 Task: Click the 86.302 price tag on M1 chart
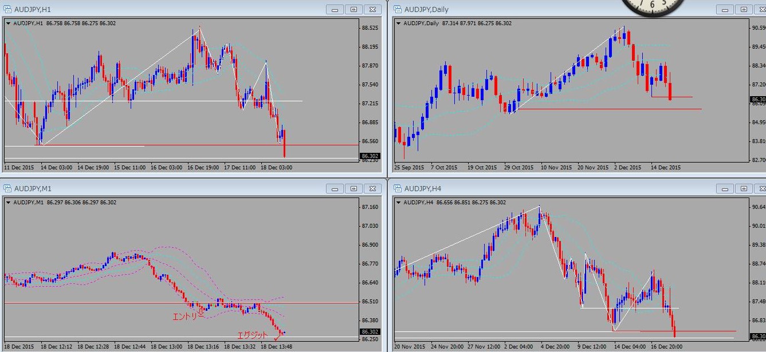tap(370, 331)
